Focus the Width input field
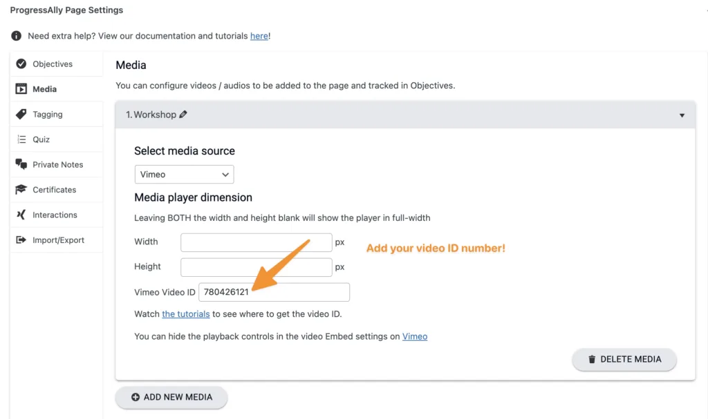 (256, 242)
